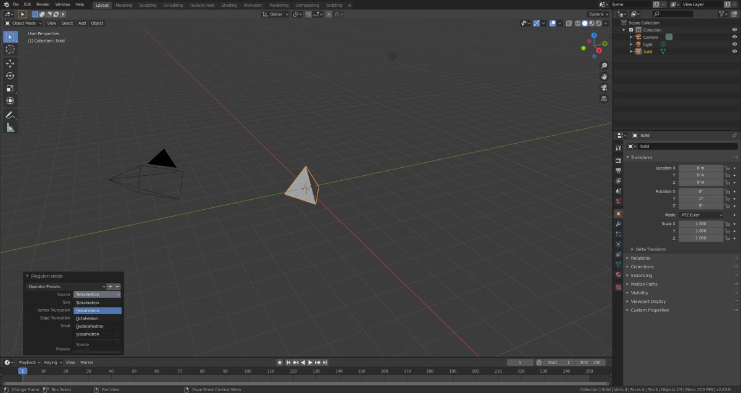This screenshot has height=393, width=741.
Task: Open the viewport Add menu
Action: tap(82, 23)
